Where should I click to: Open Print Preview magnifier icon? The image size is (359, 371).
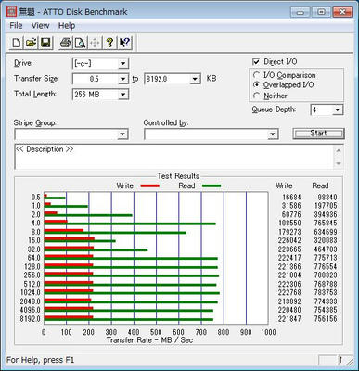(80, 43)
